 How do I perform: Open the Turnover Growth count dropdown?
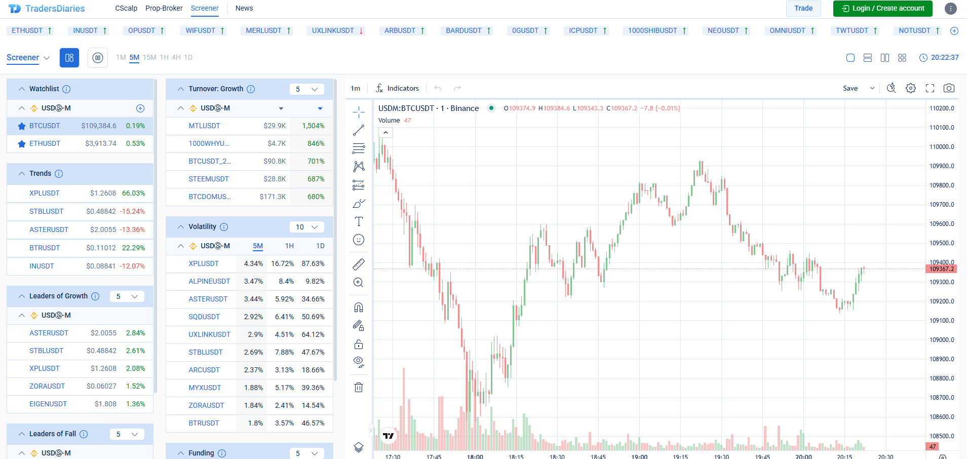pos(307,89)
